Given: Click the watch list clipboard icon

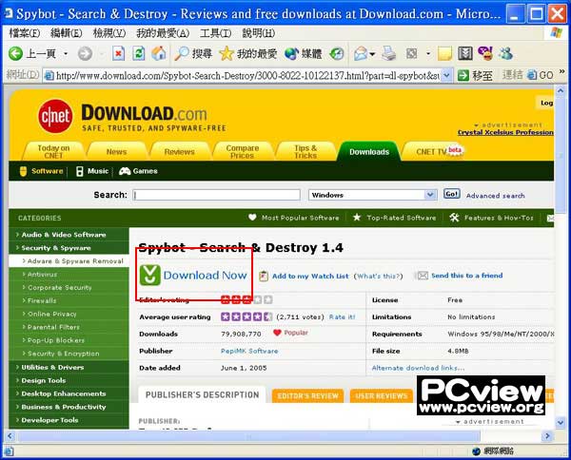Looking at the screenshot, I should [264, 276].
